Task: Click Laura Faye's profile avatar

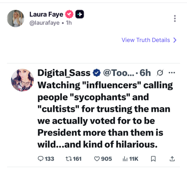Action: click(16, 18)
